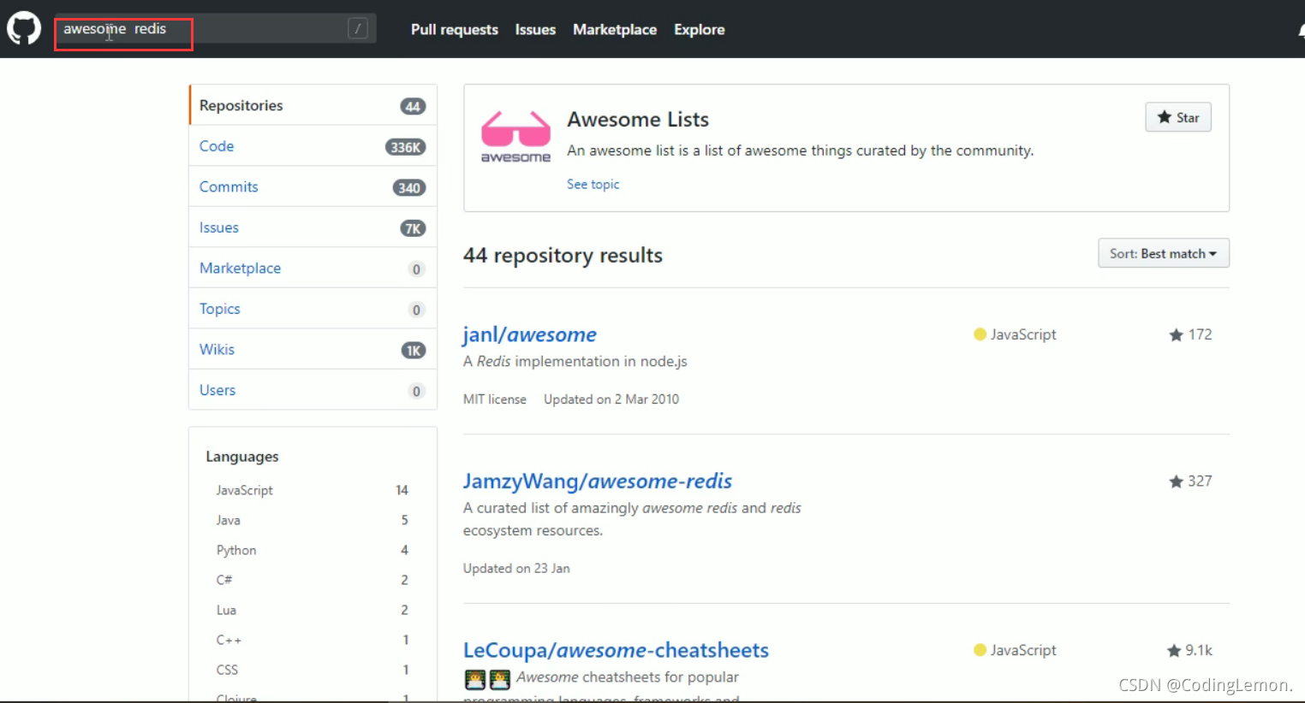The height and width of the screenshot is (703, 1305).
Task: Show Issues results in sidebar filter
Action: (313, 227)
